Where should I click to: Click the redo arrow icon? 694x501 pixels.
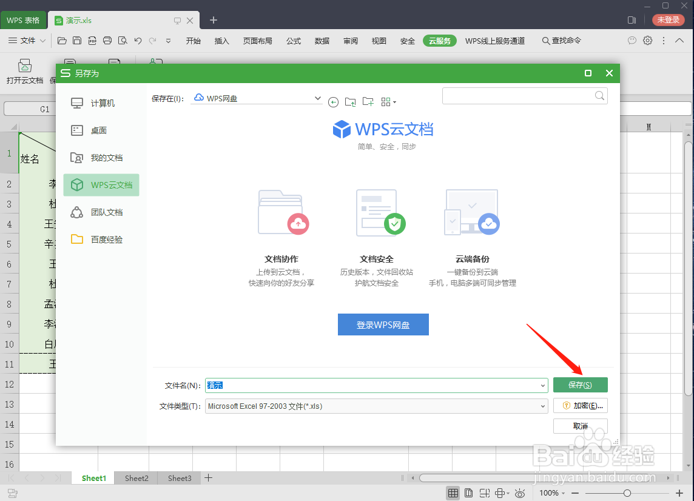[x=153, y=41]
